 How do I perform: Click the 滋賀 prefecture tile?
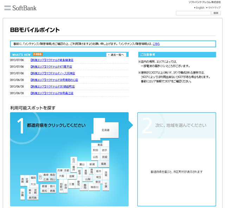click(x=72, y=176)
